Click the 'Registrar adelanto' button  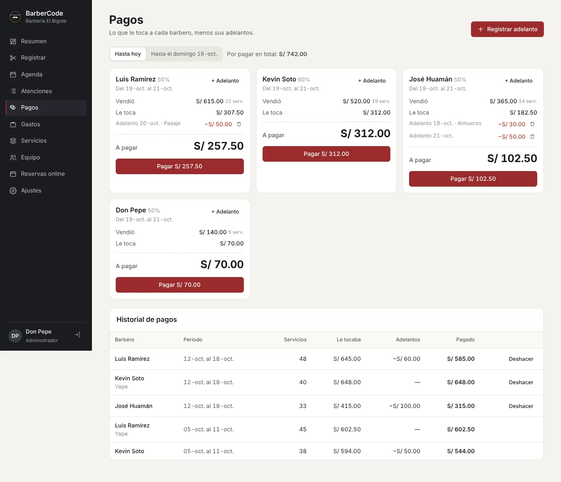point(507,29)
